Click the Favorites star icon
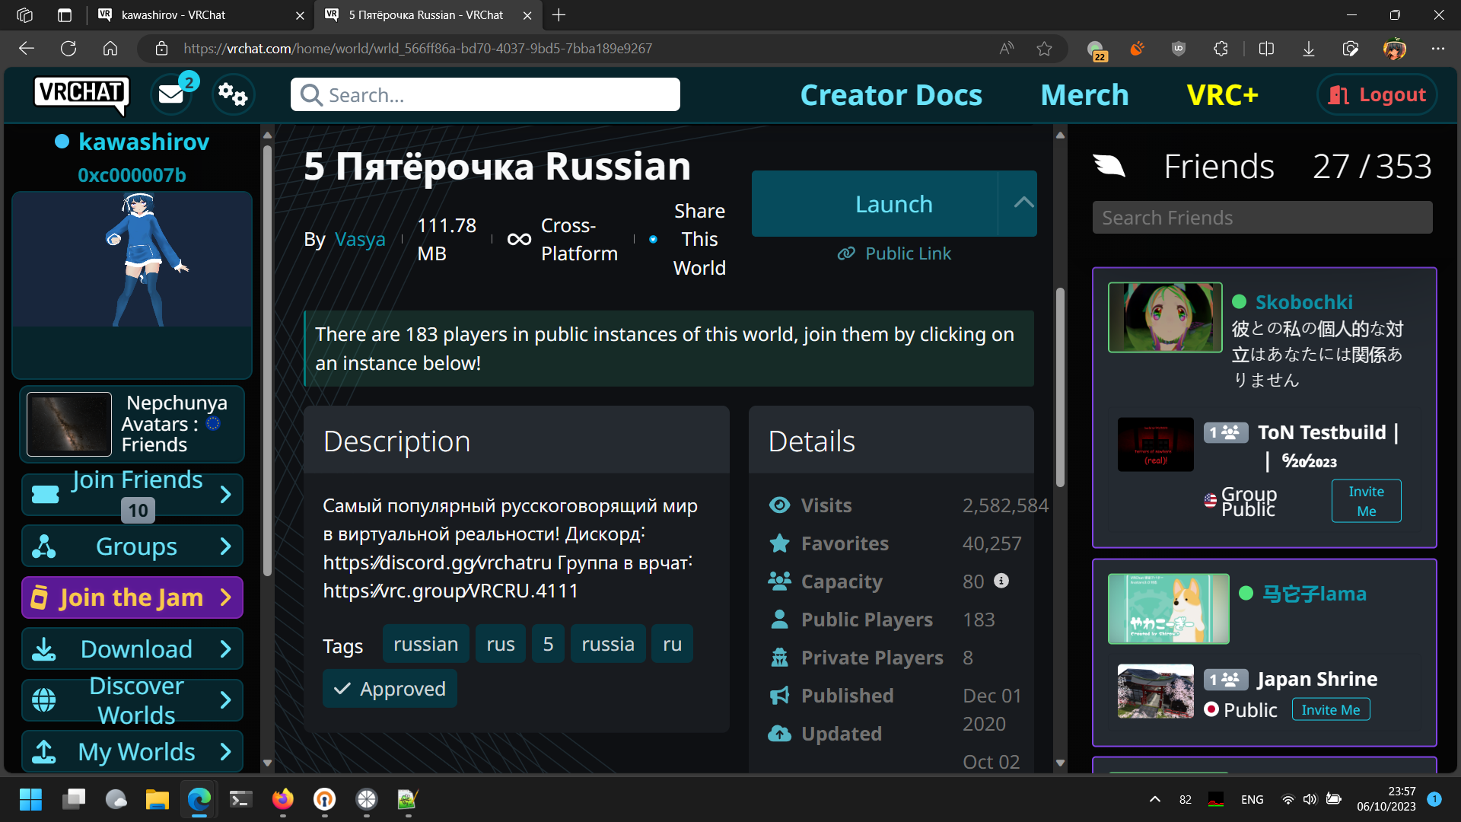 coord(779,543)
